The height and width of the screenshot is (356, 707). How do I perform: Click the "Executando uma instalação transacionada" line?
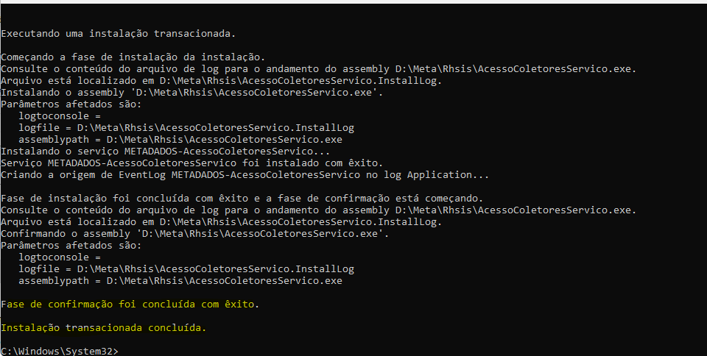point(119,33)
